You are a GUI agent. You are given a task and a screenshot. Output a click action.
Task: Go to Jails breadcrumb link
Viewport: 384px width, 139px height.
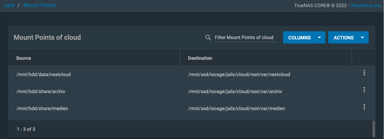(9, 5)
